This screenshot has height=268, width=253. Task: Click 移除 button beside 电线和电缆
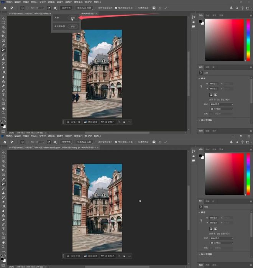pyautogui.click(x=73, y=26)
